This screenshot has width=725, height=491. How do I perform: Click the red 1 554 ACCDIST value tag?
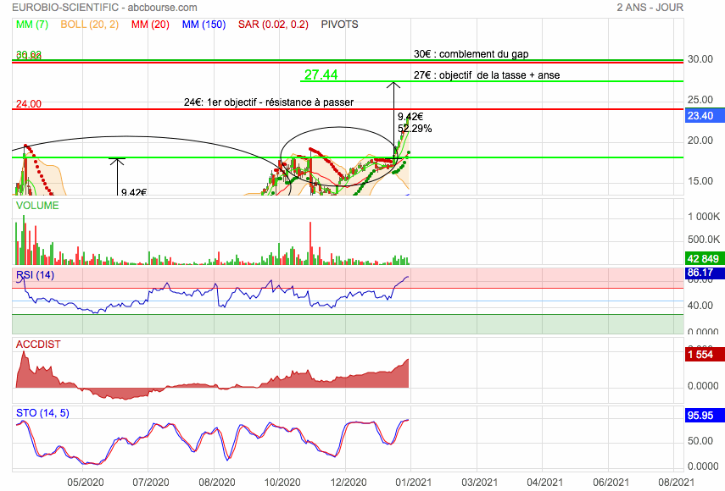click(700, 356)
